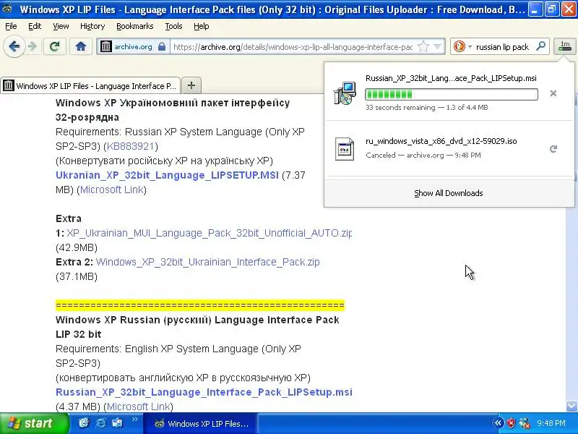Click the red security shield tray icon
This screenshot has height=434, width=578.
511,423
